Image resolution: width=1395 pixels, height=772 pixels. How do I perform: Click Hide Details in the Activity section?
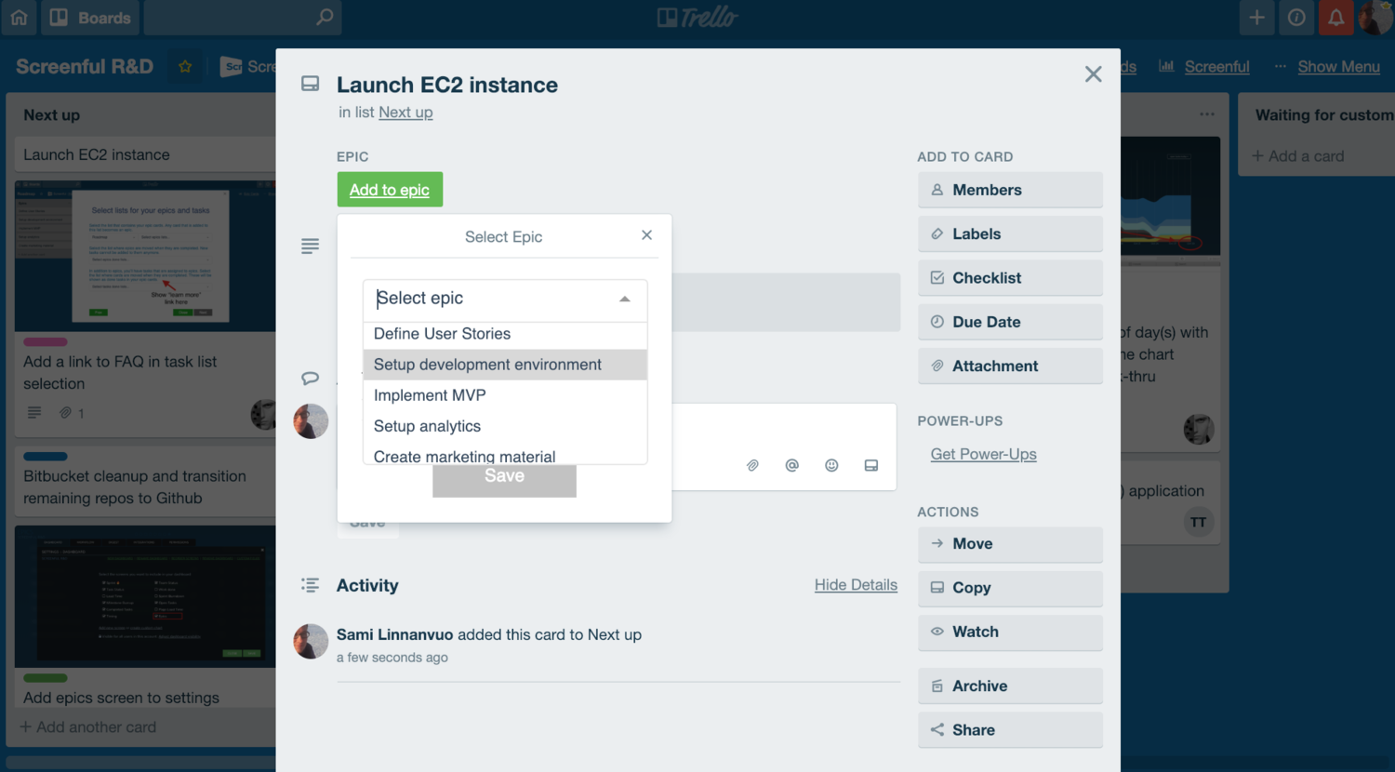coord(856,584)
